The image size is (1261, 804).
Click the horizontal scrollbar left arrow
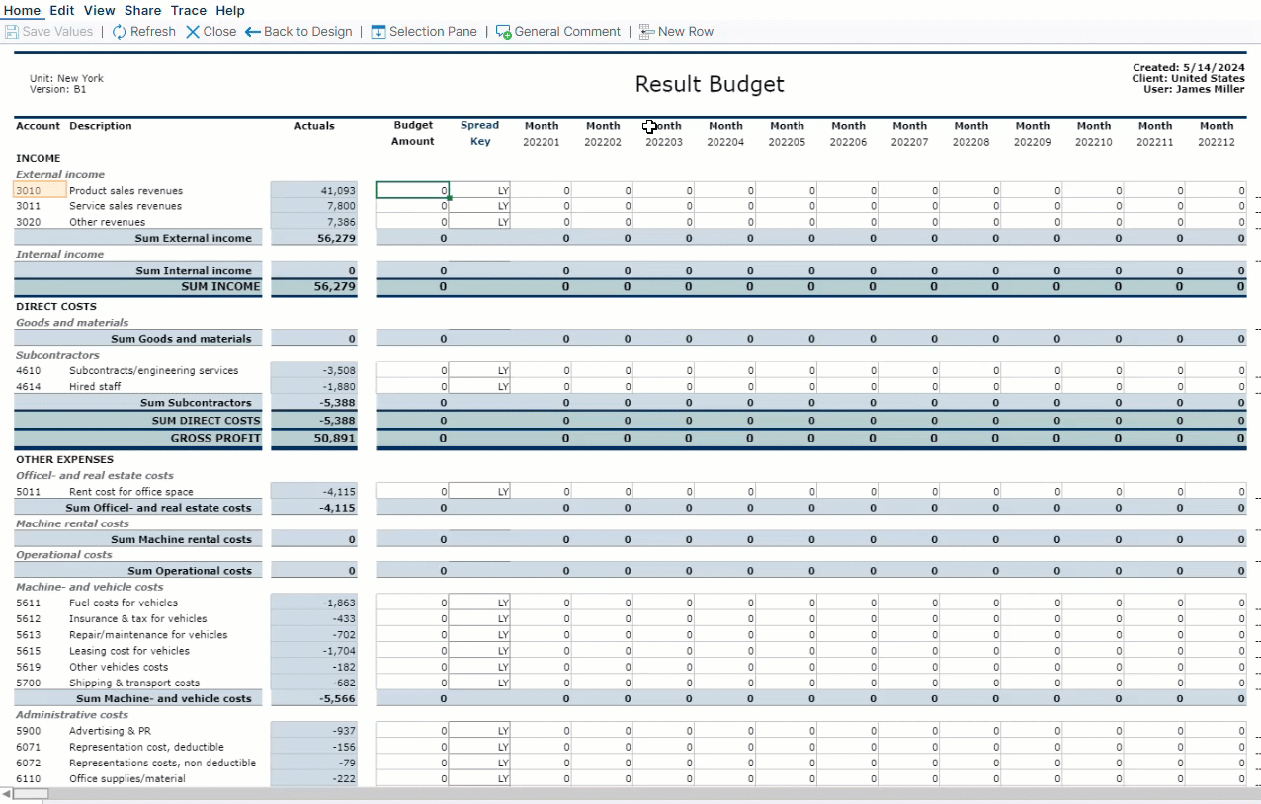point(7,794)
